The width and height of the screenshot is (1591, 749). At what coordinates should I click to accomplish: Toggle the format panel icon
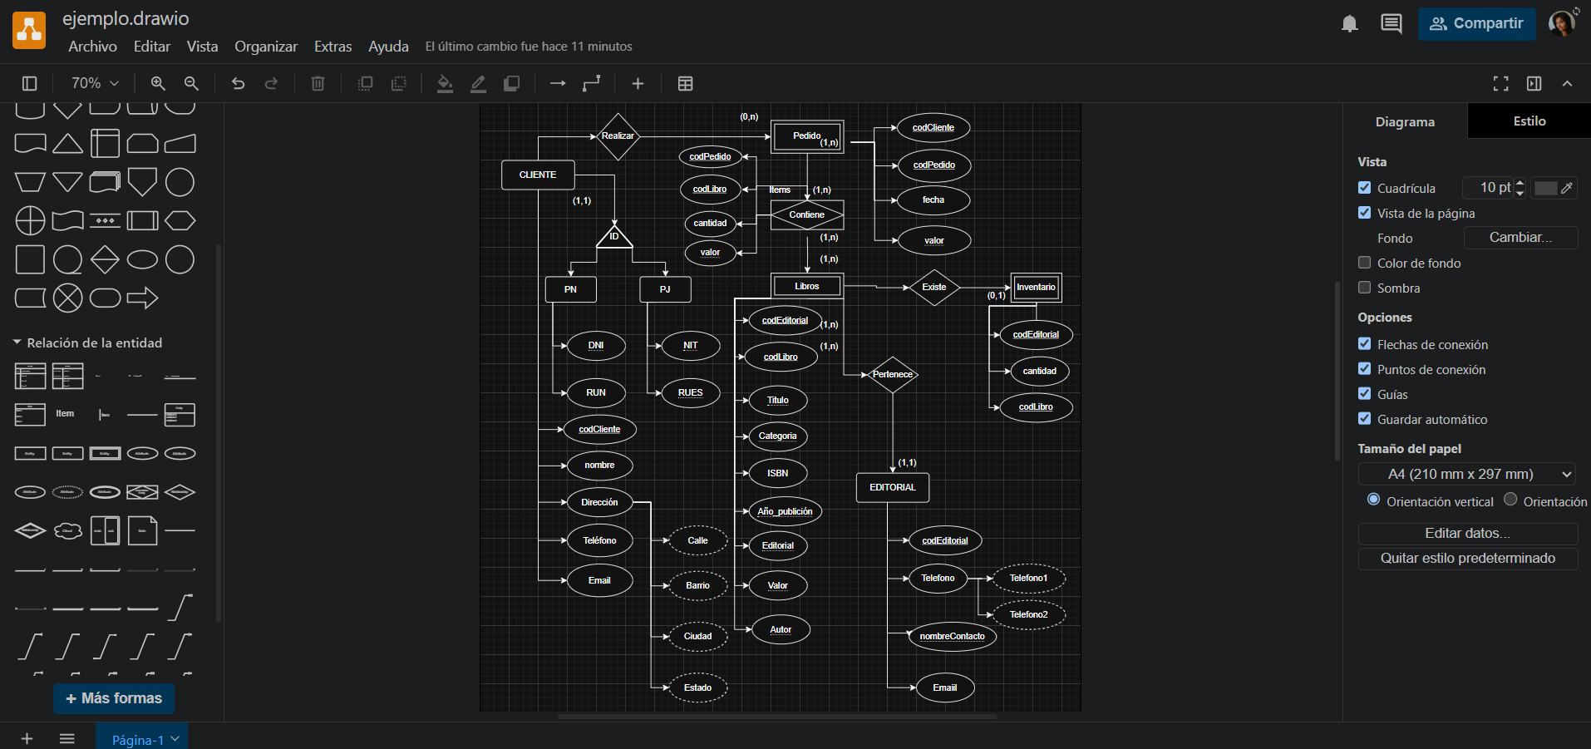1534,83
